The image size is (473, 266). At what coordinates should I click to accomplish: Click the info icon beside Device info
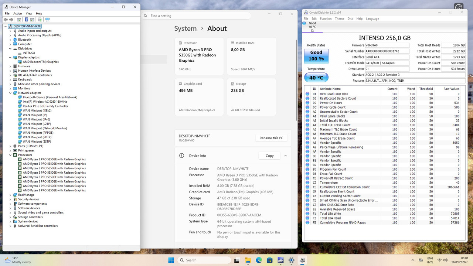pyautogui.click(x=181, y=156)
